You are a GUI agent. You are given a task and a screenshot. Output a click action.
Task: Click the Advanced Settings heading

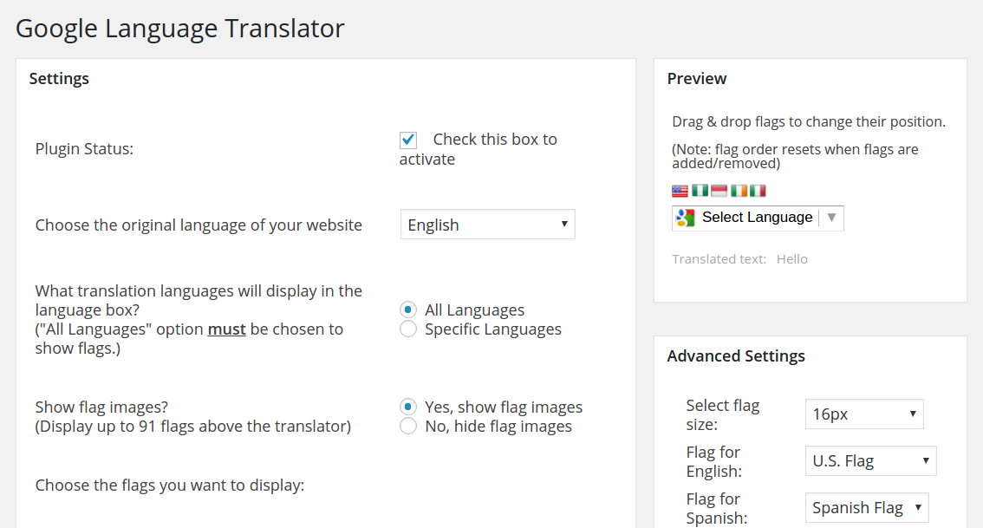point(736,356)
